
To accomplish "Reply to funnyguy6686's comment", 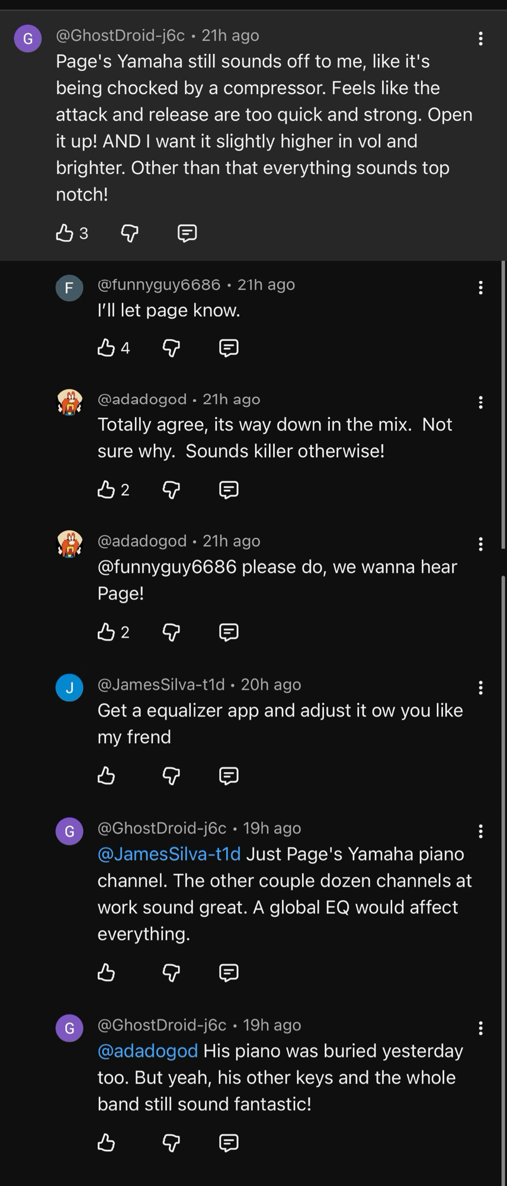I will click(229, 347).
